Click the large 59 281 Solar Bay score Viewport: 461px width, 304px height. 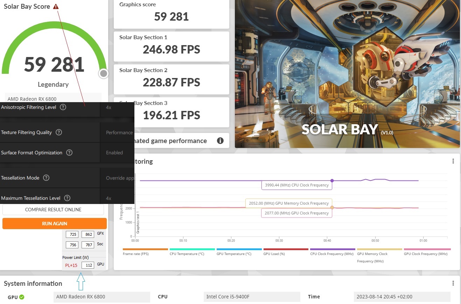tap(54, 65)
